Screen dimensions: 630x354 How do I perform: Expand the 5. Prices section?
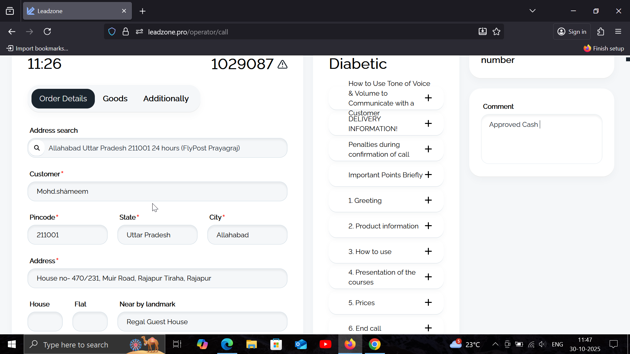(428, 303)
